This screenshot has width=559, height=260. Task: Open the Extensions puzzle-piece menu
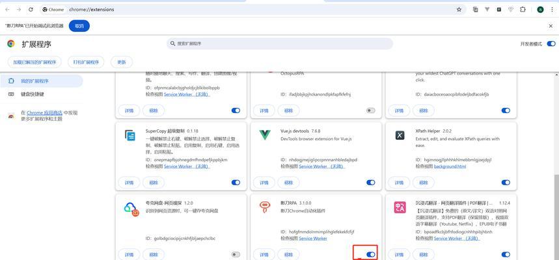tap(523, 10)
